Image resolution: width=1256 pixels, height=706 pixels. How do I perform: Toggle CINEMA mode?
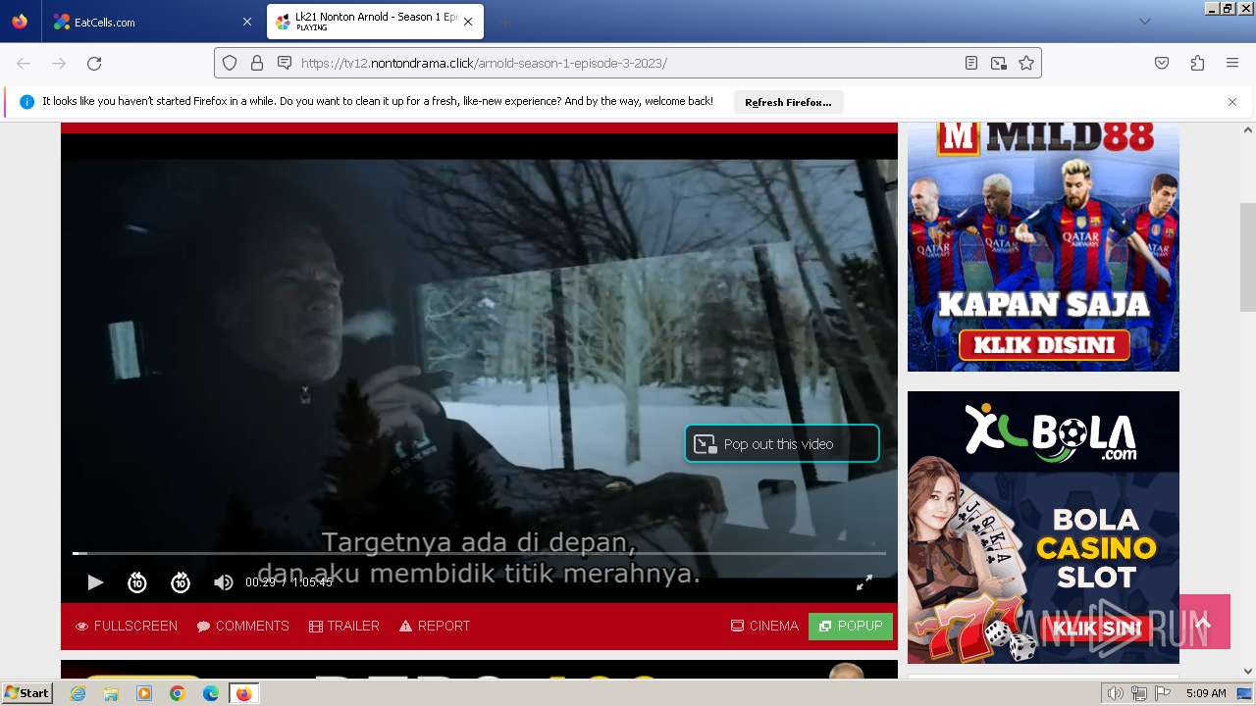click(x=764, y=626)
